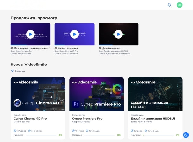Click the Супер Cinema 4D Pro title
Viewport: 193px width, 142px height.
pos(30,119)
